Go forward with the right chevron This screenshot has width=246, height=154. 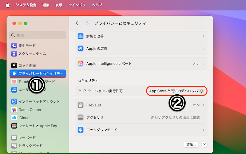(x=87, y=23)
